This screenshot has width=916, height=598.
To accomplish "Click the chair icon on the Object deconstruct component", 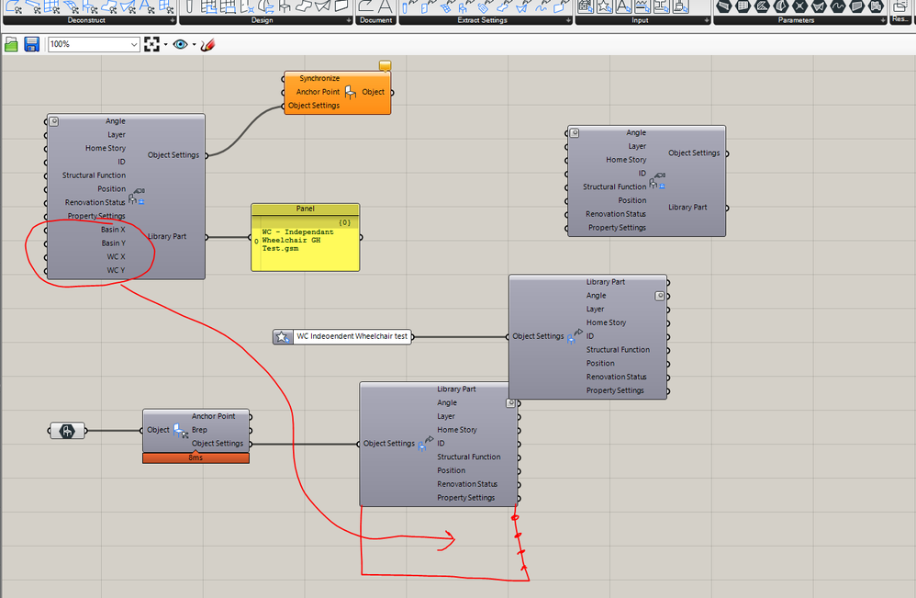I will pyautogui.click(x=181, y=432).
